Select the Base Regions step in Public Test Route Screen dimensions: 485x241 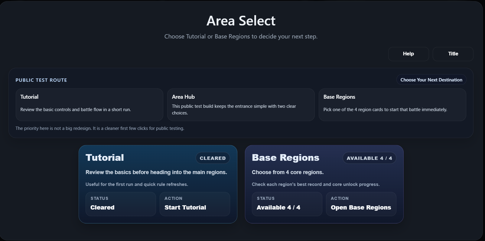coord(392,104)
